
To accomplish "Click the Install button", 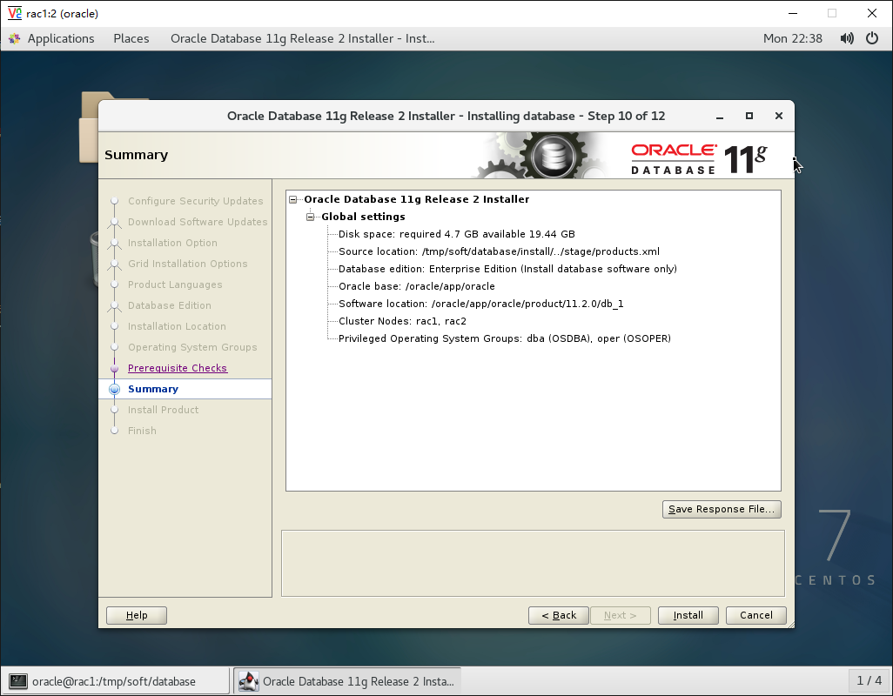I will point(688,615).
